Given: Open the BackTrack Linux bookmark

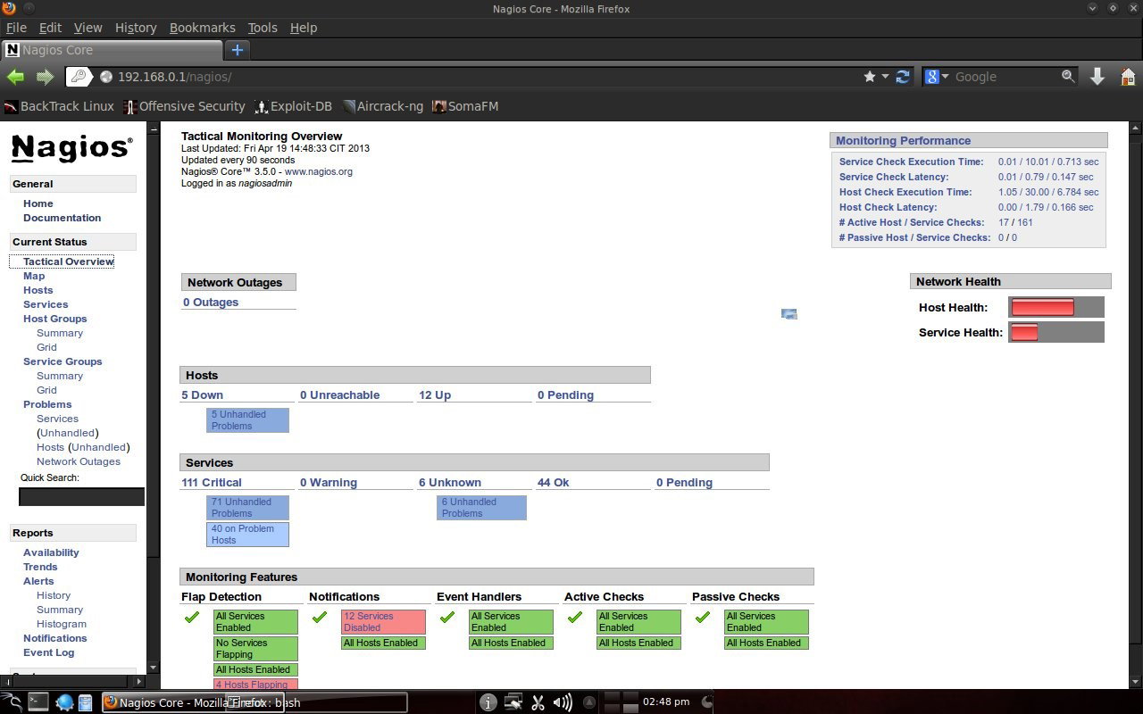Looking at the screenshot, I should pyautogui.click(x=59, y=106).
